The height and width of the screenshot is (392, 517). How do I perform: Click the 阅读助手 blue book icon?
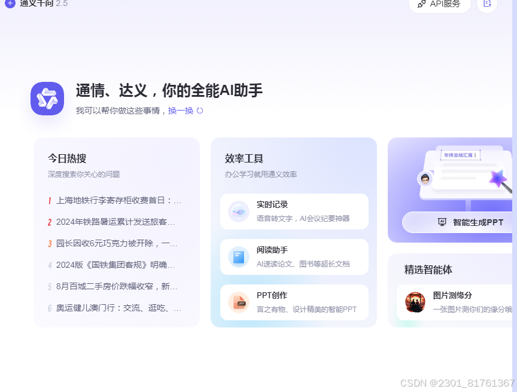239,257
